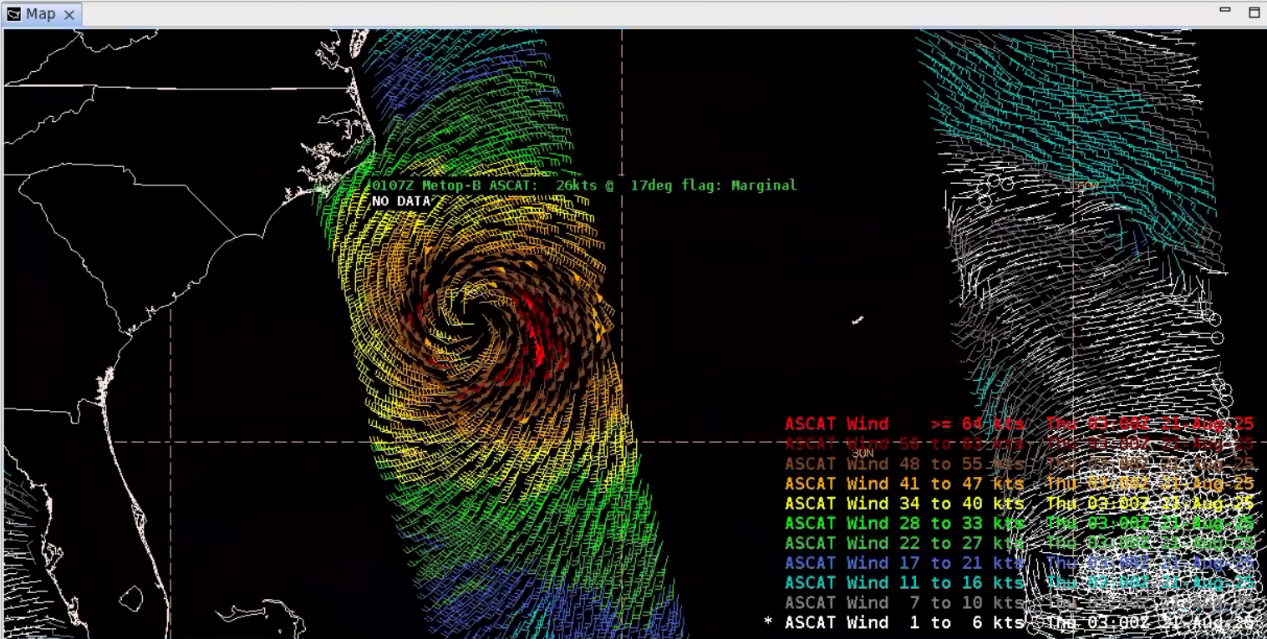The height and width of the screenshot is (639, 1267).
Task: Close the Map tab with its X
Action: pos(69,15)
